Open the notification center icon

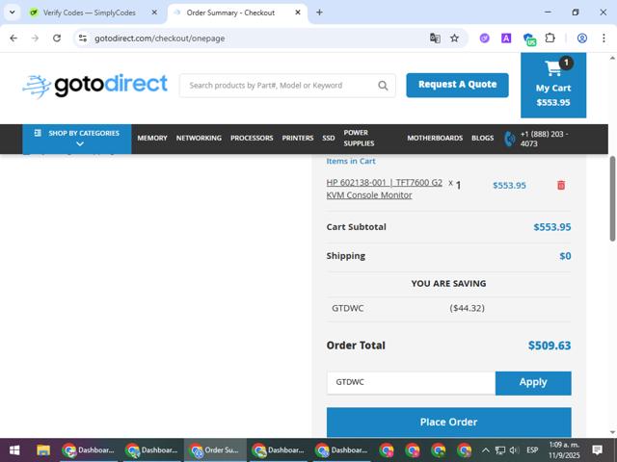[x=598, y=450]
